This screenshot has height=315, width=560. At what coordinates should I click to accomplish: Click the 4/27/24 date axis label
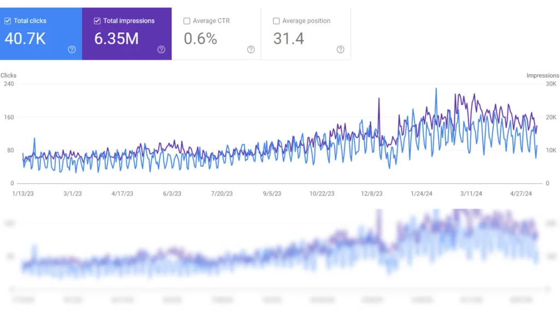[521, 194]
